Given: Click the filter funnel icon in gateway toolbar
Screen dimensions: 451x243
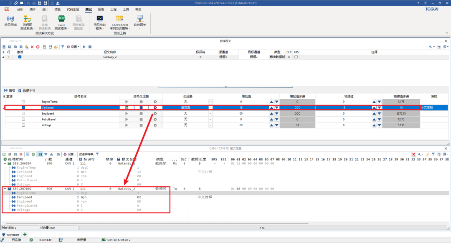Looking at the screenshot, I should [62, 47].
